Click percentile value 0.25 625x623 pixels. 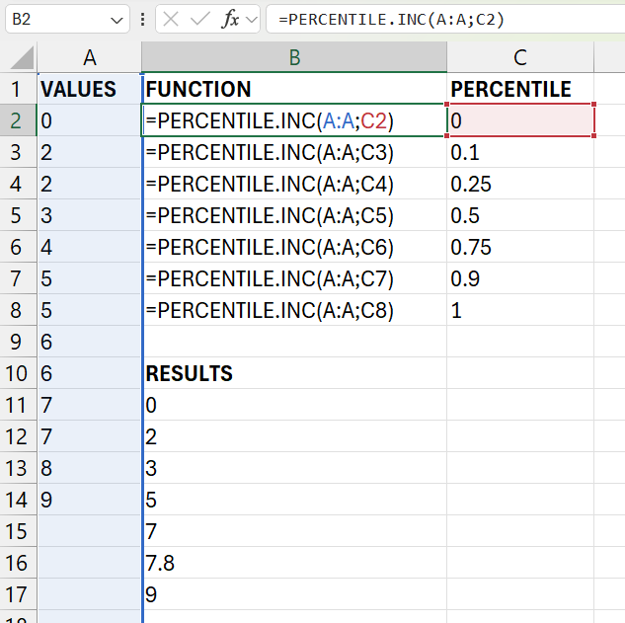[520, 184]
